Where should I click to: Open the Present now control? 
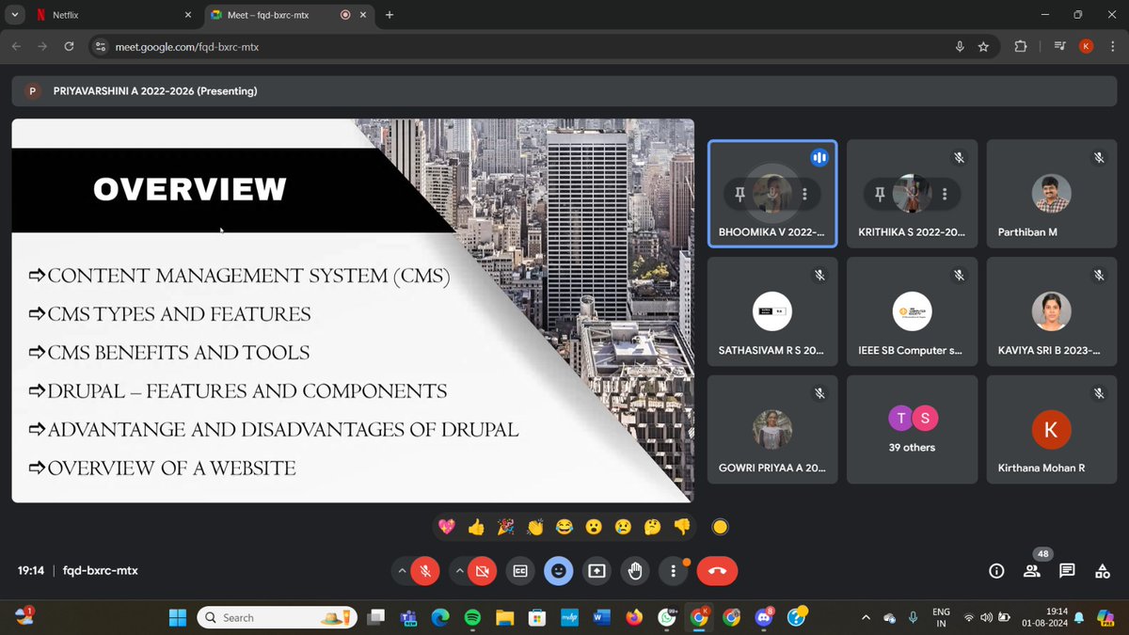[596, 570]
